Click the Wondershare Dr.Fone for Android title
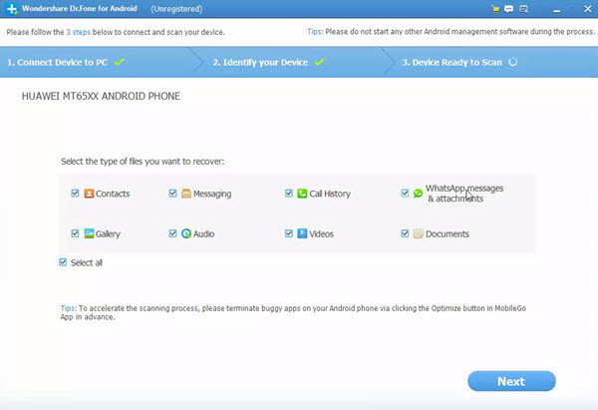 80,8
